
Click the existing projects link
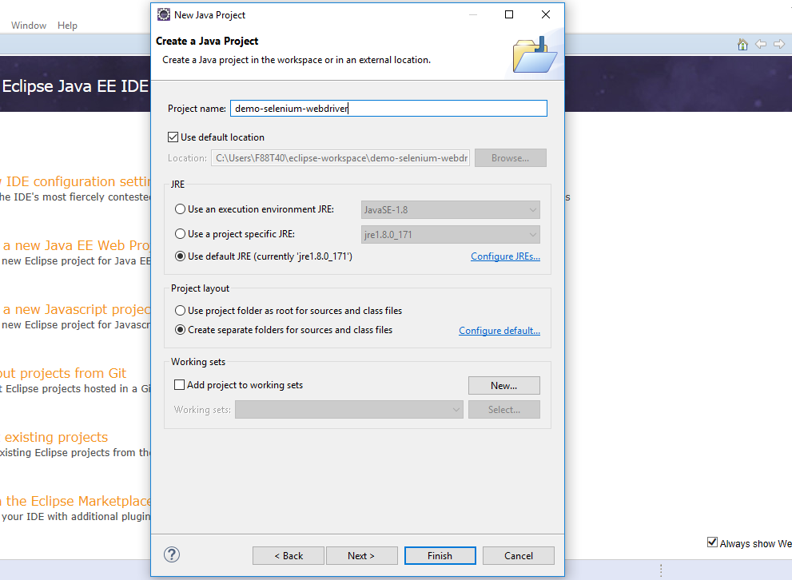pyautogui.click(x=56, y=437)
